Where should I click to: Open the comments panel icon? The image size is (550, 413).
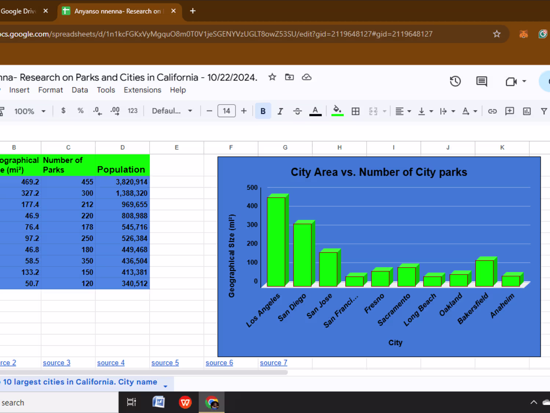(x=481, y=81)
